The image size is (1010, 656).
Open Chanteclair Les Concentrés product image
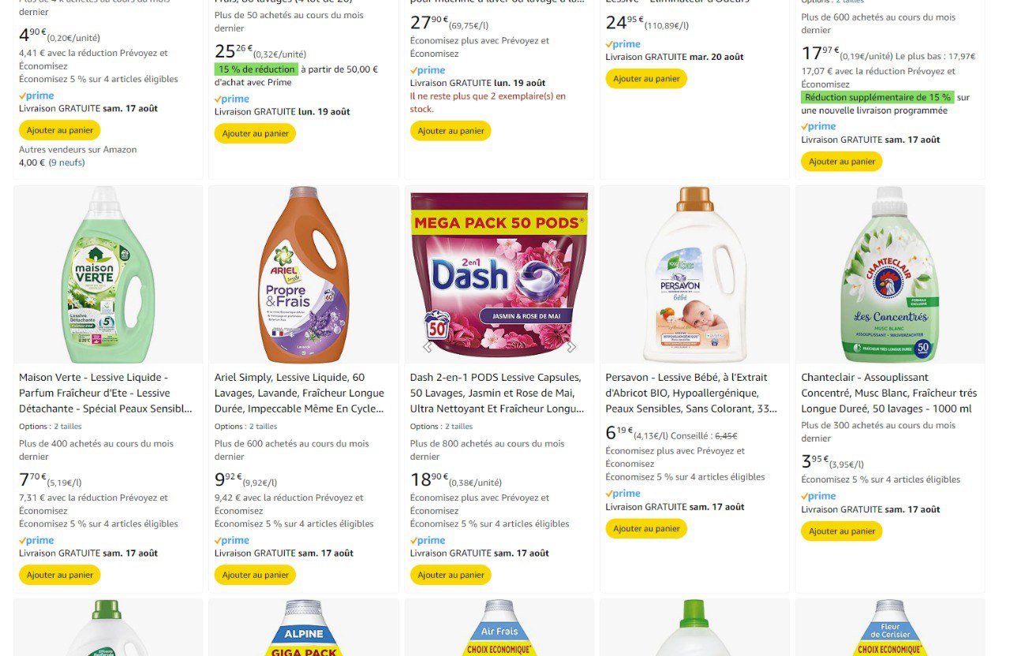889,274
